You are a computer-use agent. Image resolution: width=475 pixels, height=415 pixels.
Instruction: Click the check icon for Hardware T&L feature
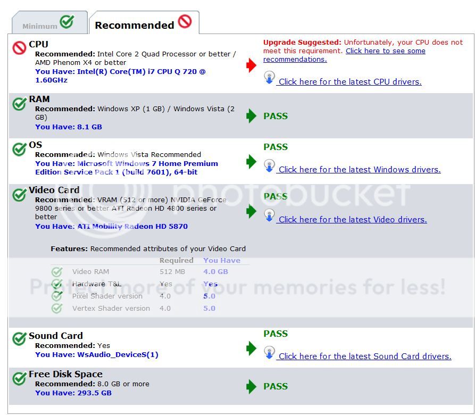tap(56, 284)
